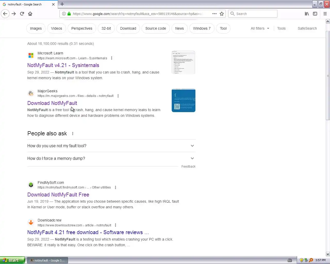Open options menu for MajorGeeks result
Viewport: 330px width, 264px height.
(118, 96)
